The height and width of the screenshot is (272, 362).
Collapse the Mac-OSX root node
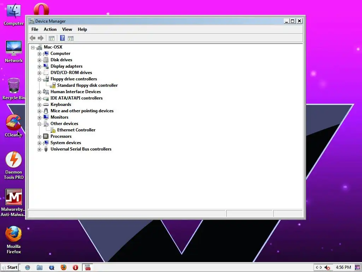pos(33,47)
